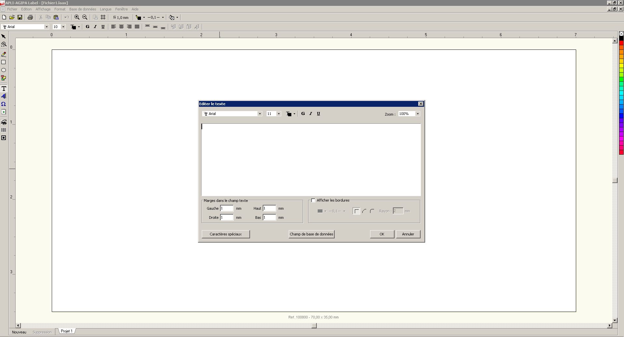The image size is (624, 337).
Task: Click the Caractères spéciaux button
Action: coord(226,234)
